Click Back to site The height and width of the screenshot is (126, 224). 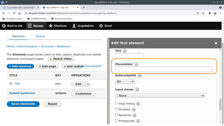coord(12,26)
